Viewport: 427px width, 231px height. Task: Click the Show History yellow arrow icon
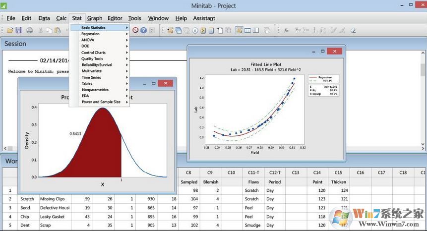(203, 30)
